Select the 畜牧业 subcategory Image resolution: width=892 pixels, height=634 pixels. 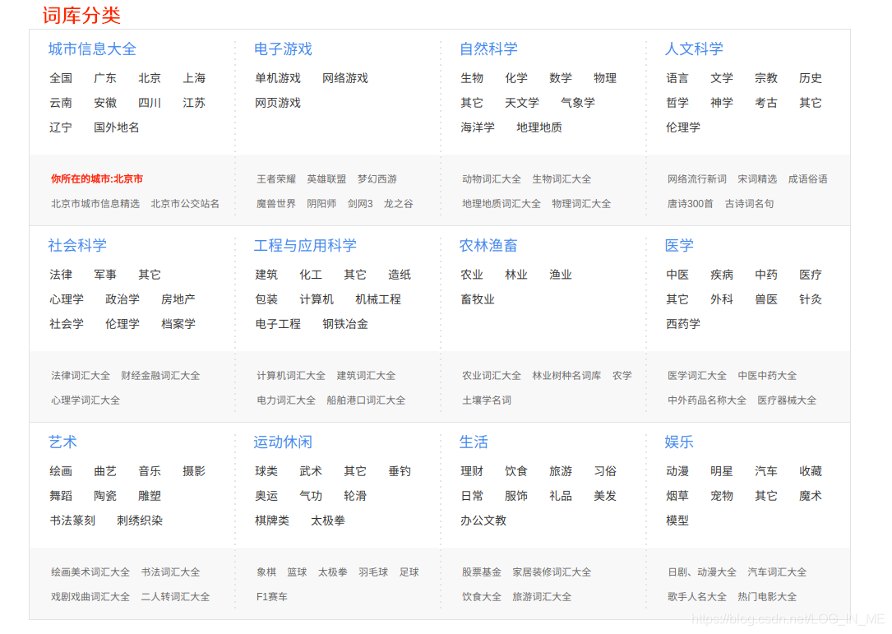(478, 299)
